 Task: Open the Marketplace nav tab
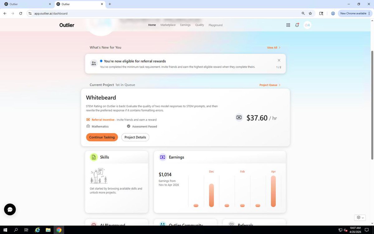168,25
